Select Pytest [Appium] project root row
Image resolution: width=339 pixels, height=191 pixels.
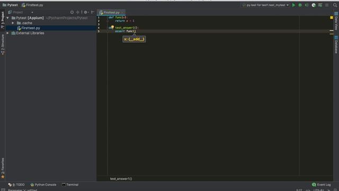pyautogui.click(x=51, y=18)
